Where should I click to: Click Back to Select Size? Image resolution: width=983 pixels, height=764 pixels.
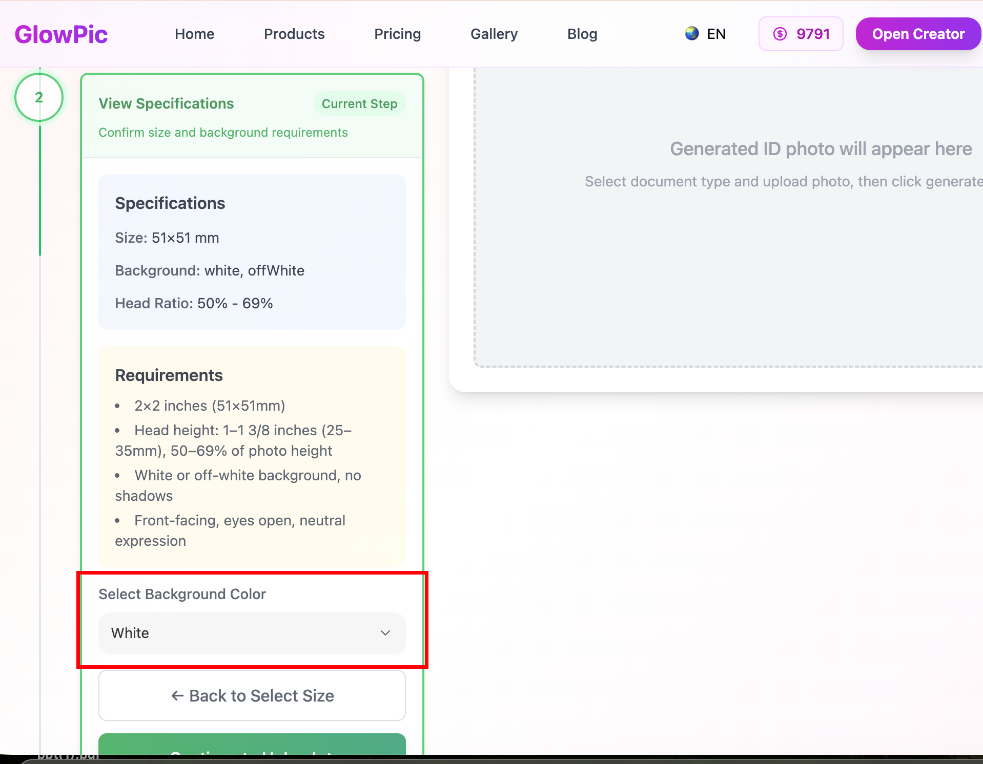pos(251,695)
